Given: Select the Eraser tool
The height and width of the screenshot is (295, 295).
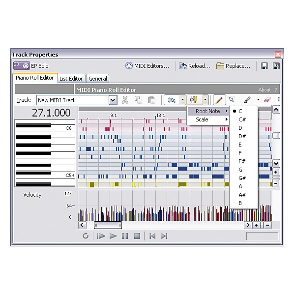Looking at the screenshot, I should (x=267, y=100).
